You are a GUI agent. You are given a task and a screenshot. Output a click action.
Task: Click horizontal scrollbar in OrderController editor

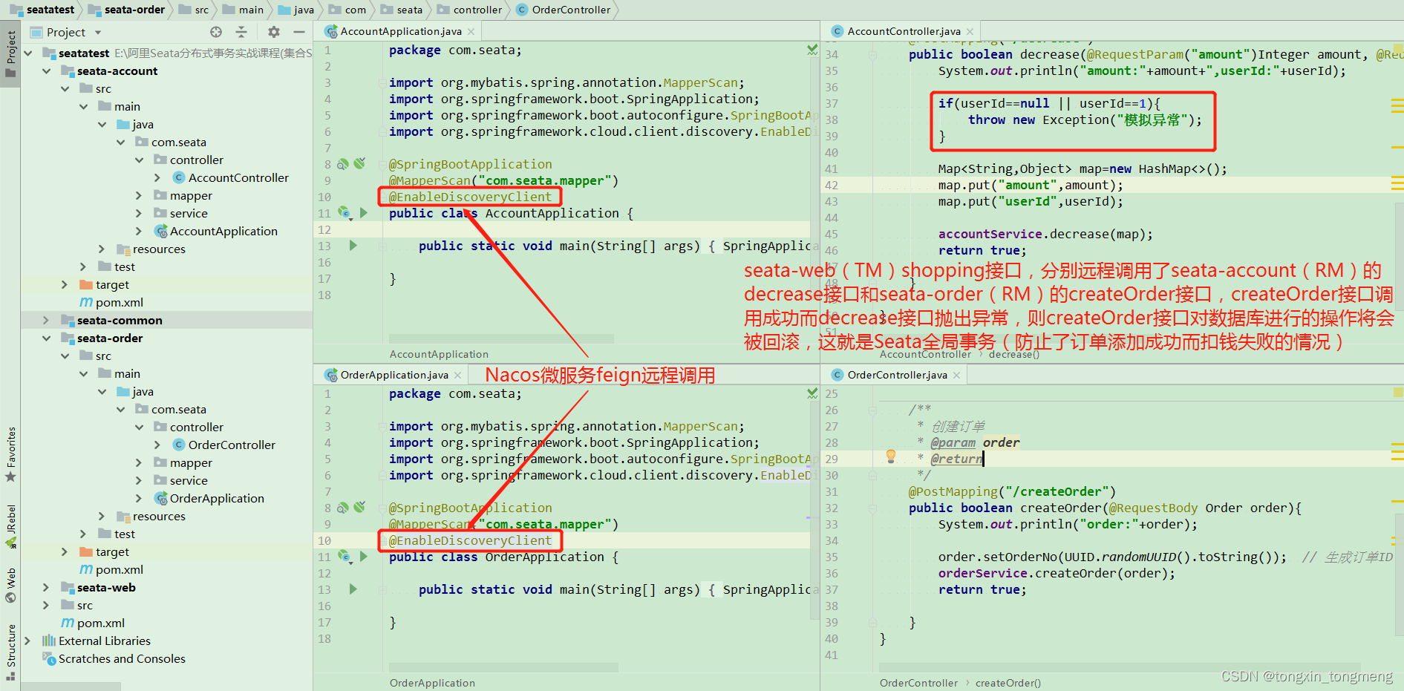(1120, 668)
